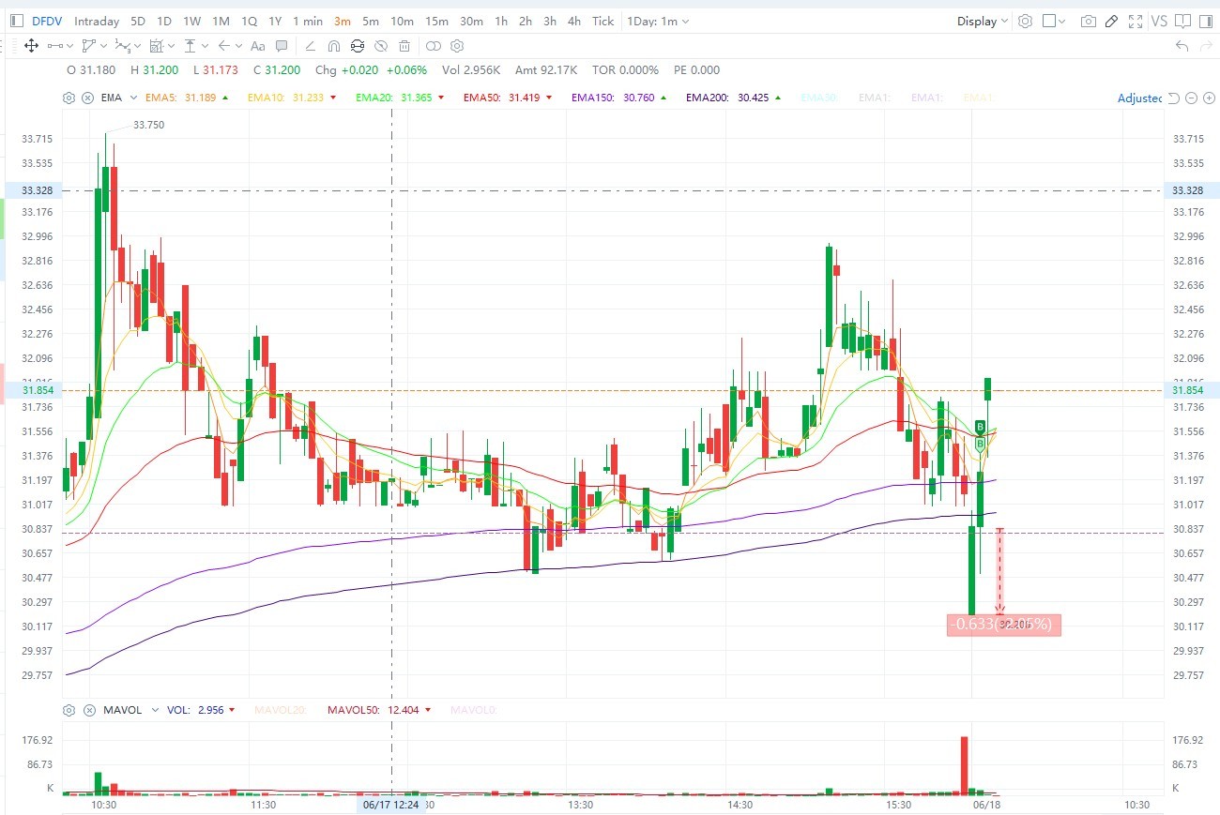
Task: Select the line segment drawing tool
Action: [x=56, y=45]
